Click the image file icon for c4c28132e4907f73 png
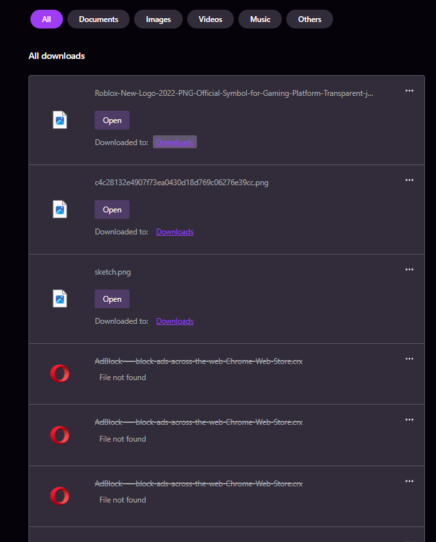The image size is (436, 542). coord(60,209)
